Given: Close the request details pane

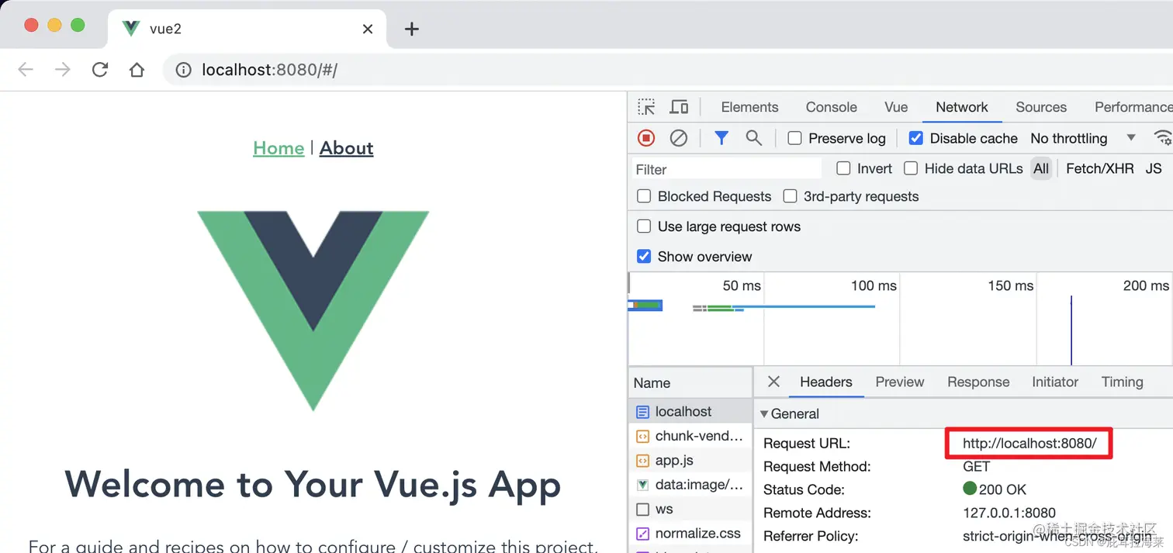Looking at the screenshot, I should 773,382.
